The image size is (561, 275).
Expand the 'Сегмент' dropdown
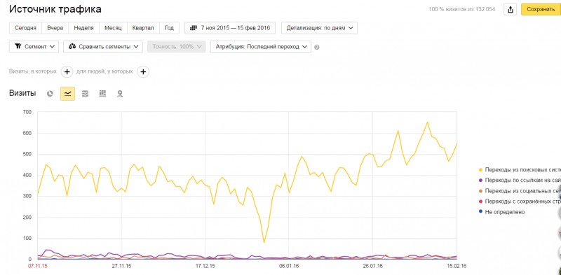click(x=34, y=47)
